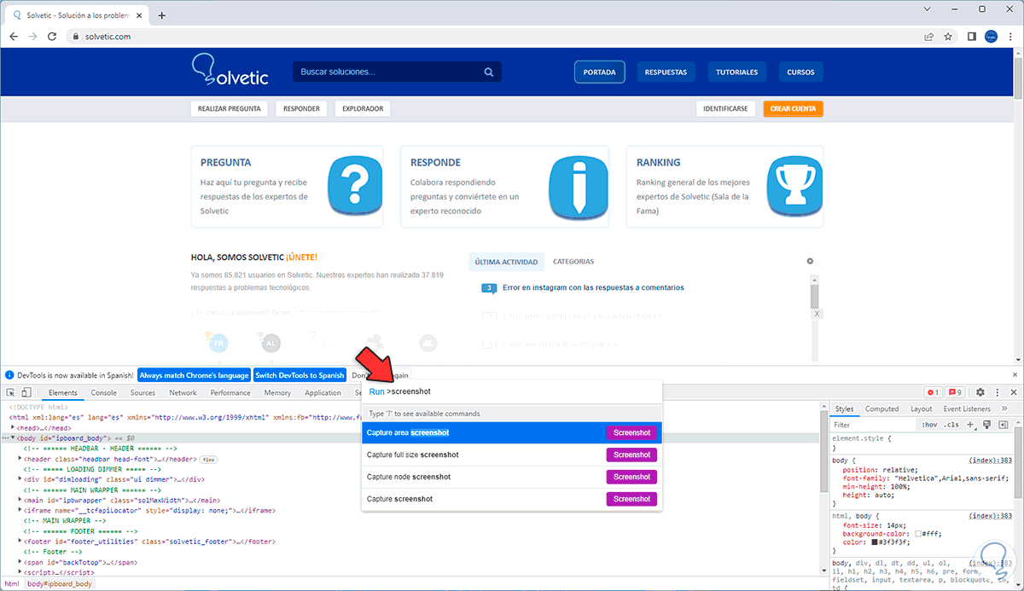Go back in browser history
The width and height of the screenshot is (1024, 591).
[x=14, y=37]
